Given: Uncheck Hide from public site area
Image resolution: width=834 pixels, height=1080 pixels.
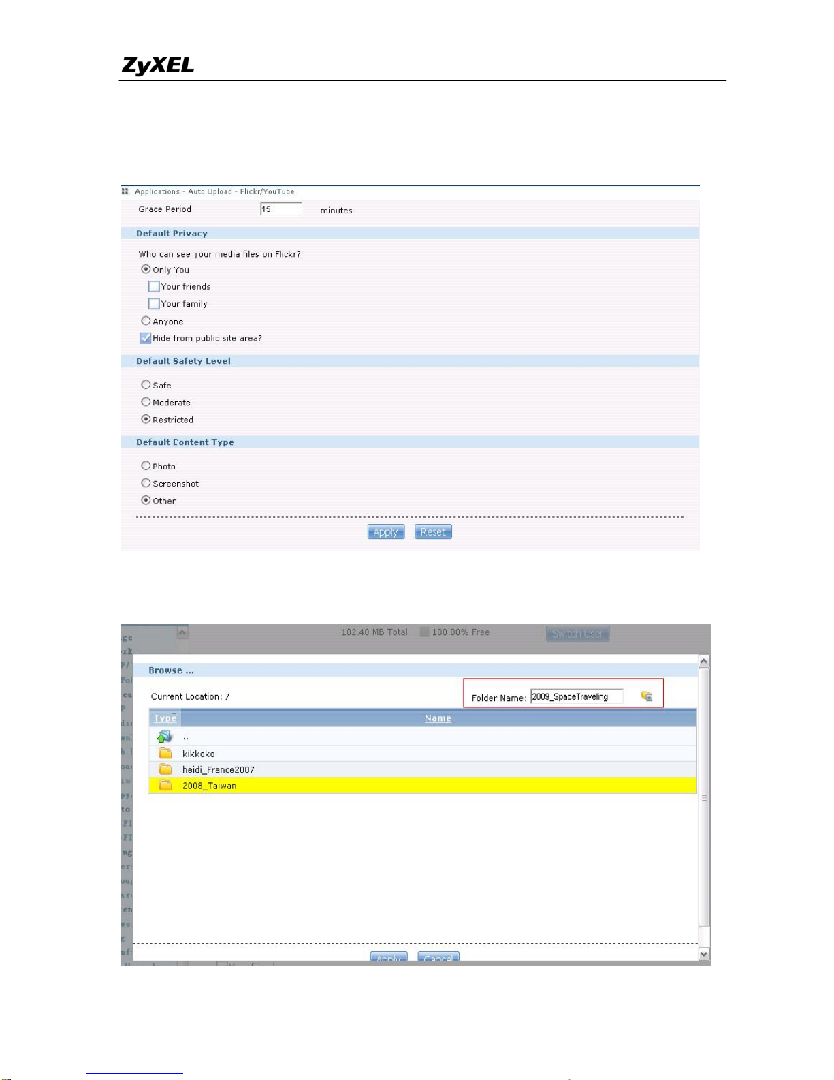Looking at the screenshot, I should pyautogui.click(x=145, y=337).
